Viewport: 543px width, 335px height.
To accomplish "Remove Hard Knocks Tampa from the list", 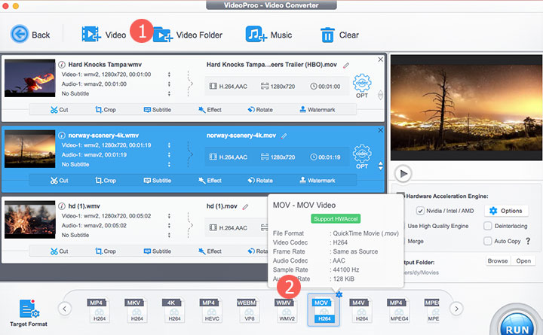I will [x=380, y=59].
